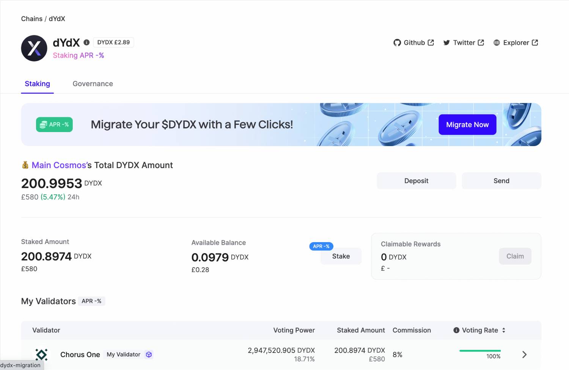Open the Main Cosmos wallet link
The width and height of the screenshot is (569, 370).
click(58, 165)
